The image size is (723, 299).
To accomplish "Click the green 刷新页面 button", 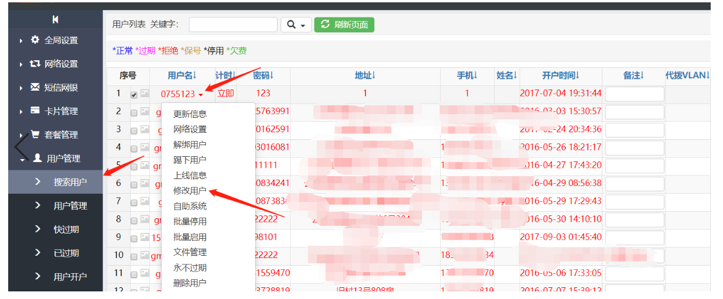I will coord(344,25).
